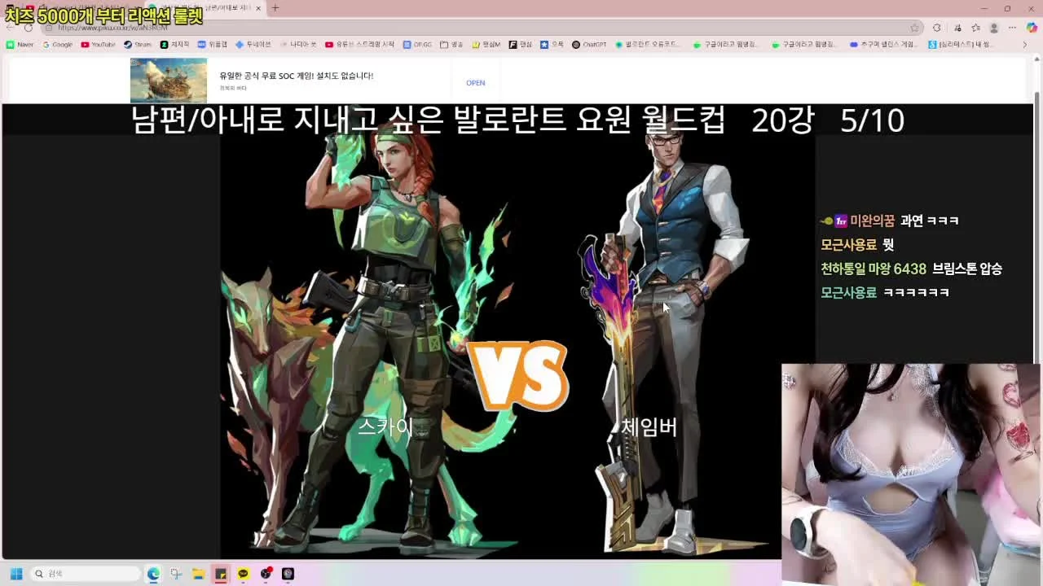Expand bookmarks bar overflow chevron
This screenshot has width=1043, height=586.
1025,45
